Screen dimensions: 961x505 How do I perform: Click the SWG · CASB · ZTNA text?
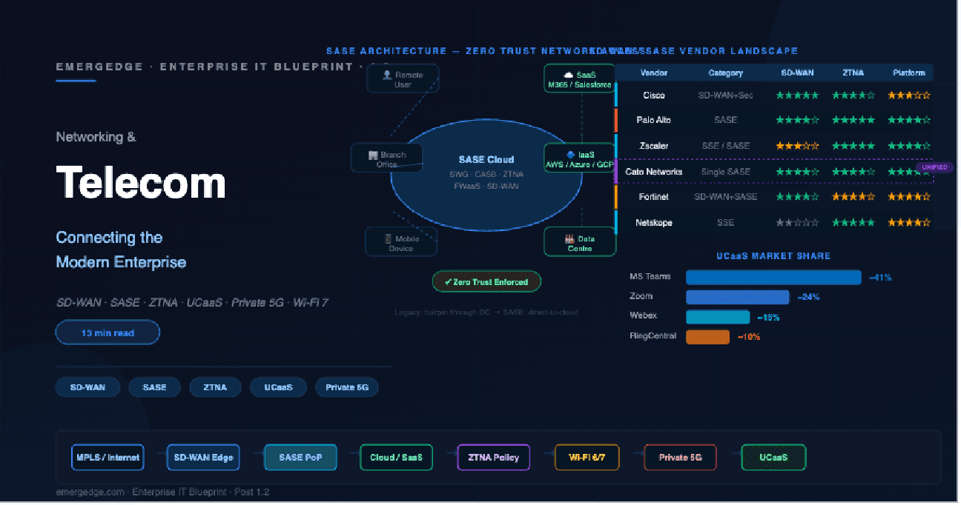(486, 175)
